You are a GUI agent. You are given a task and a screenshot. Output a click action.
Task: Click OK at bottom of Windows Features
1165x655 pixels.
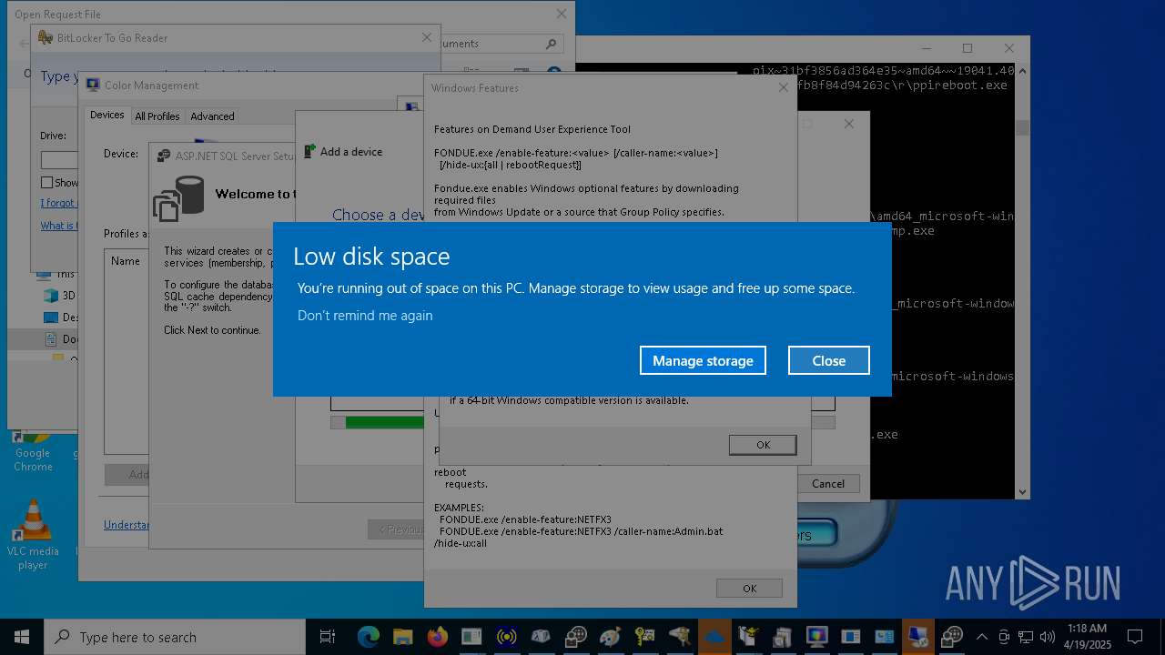point(749,589)
